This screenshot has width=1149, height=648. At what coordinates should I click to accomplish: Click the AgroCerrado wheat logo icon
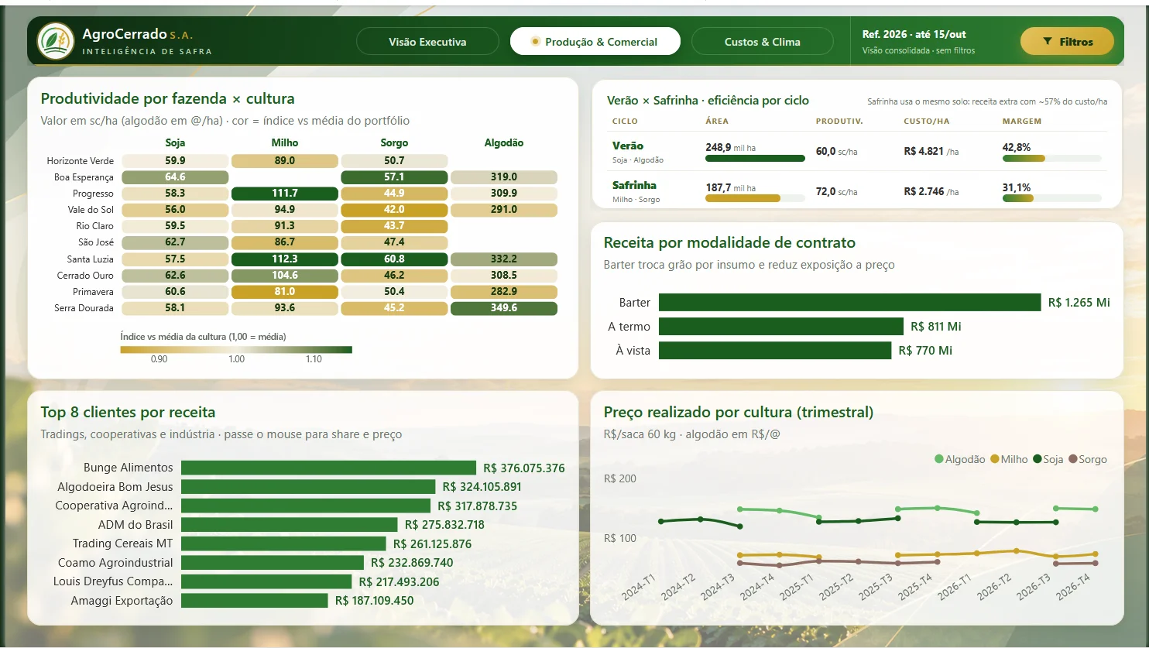(56, 41)
